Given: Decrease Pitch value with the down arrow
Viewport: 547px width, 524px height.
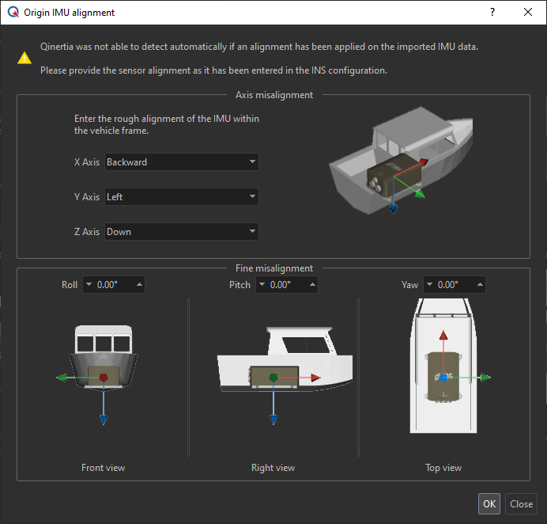Looking at the screenshot, I should click(x=262, y=285).
